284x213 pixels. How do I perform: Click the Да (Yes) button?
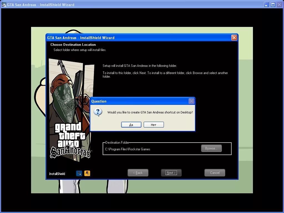(x=131, y=125)
